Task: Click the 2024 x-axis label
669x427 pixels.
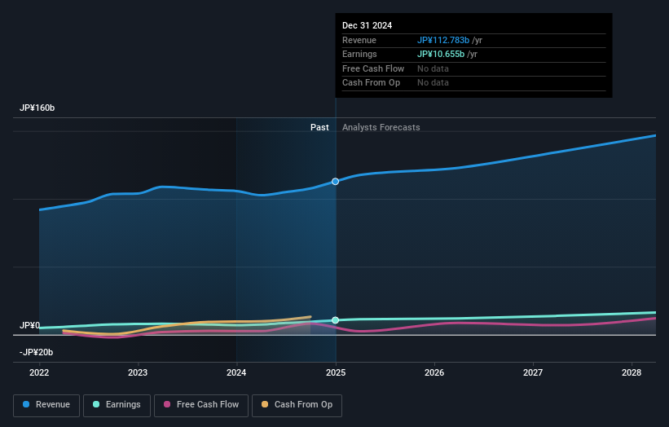Action: (x=236, y=372)
